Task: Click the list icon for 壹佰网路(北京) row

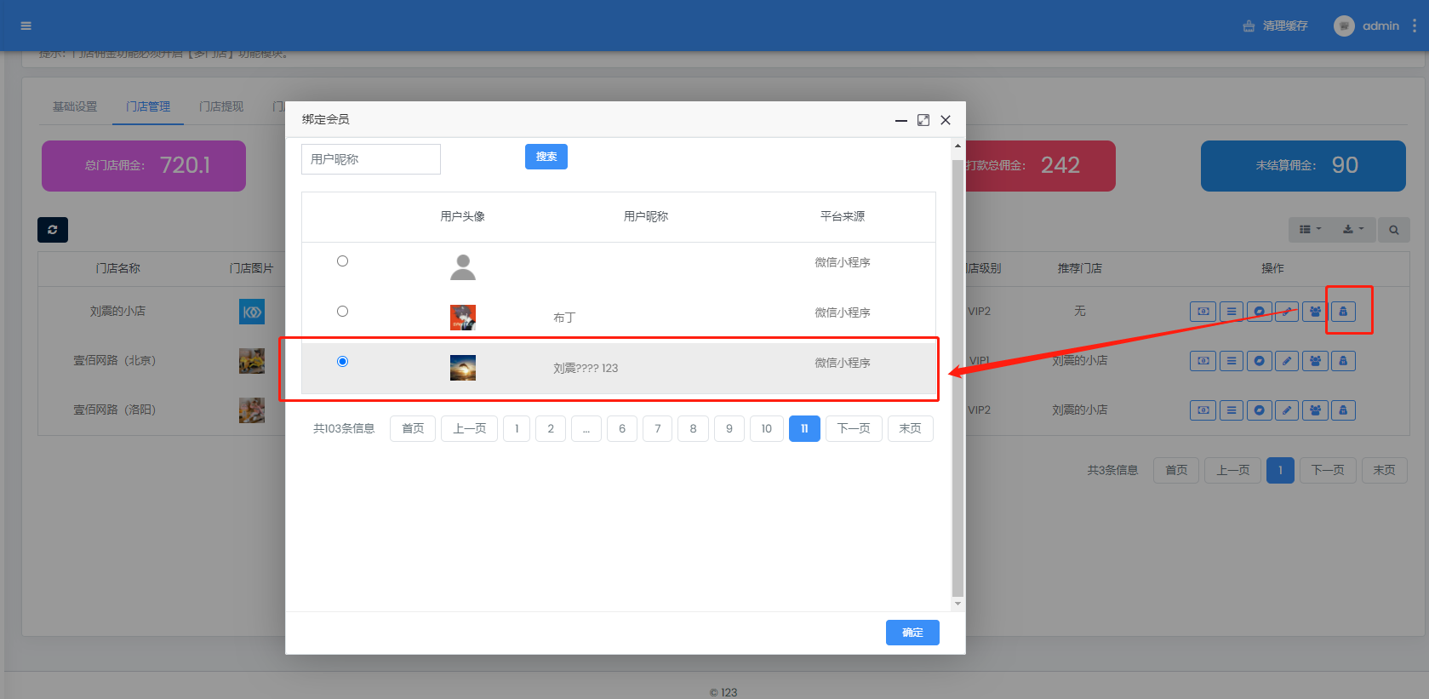Action: click(1231, 361)
